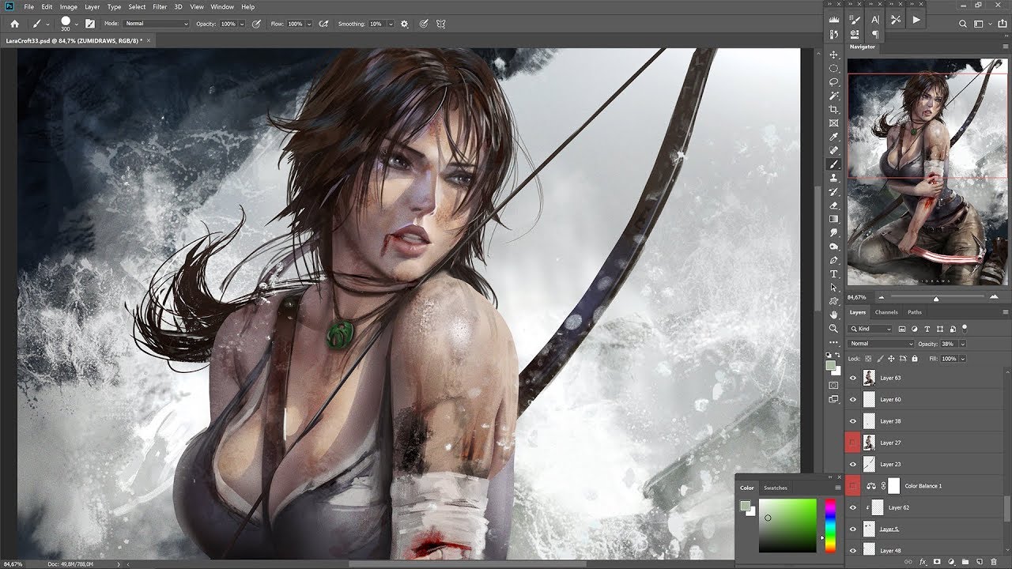Select the Move tool

pos(833,55)
